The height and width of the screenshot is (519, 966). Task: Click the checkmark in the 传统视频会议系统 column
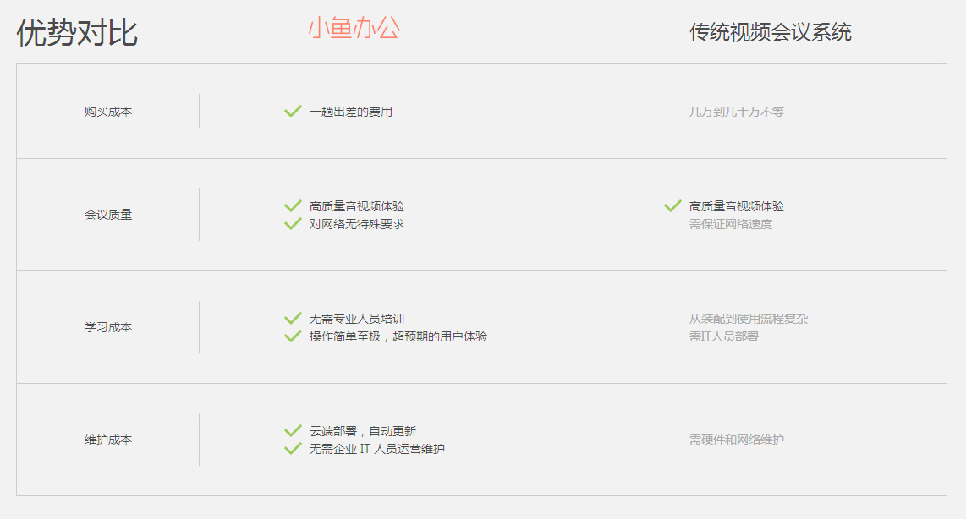[x=672, y=205]
